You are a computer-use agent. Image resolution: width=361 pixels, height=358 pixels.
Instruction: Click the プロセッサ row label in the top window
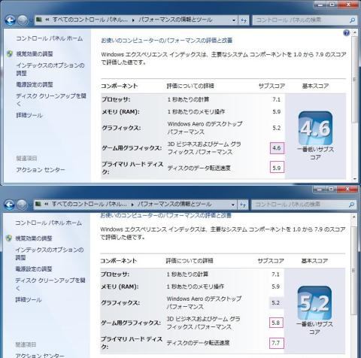pyautogui.click(x=116, y=99)
